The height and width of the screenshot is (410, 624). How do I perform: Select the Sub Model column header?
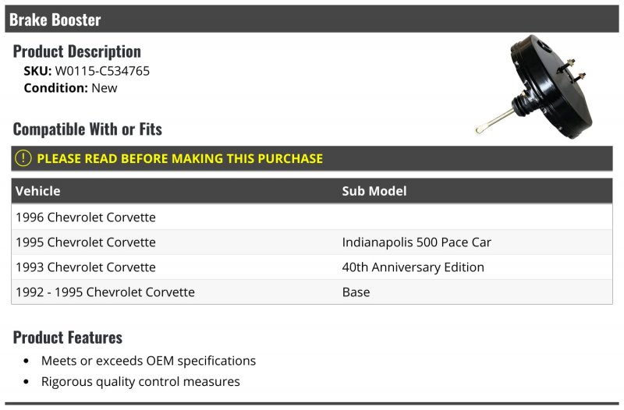click(374, 191)
